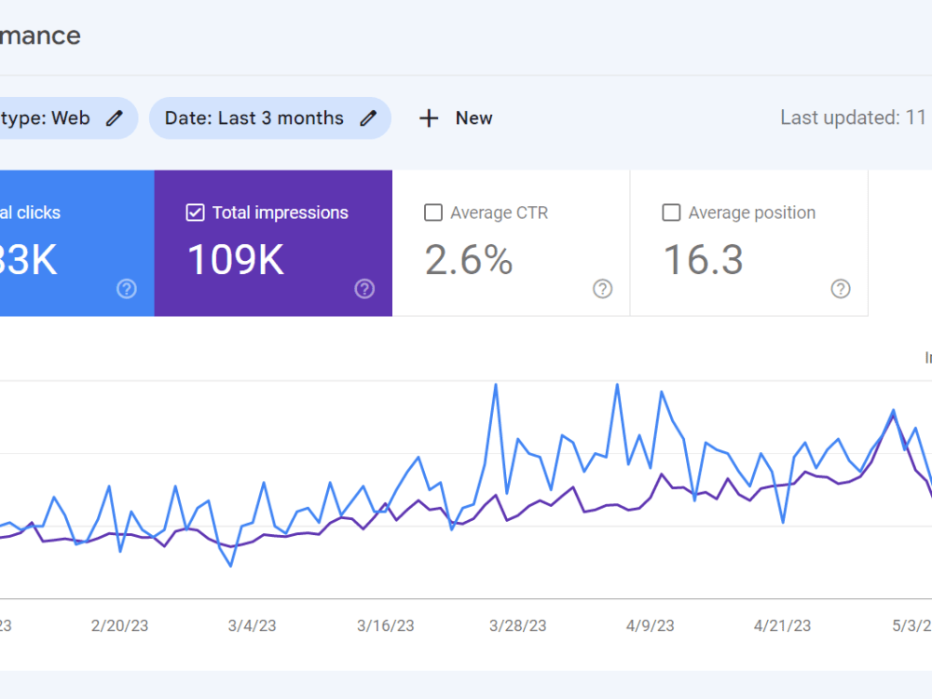Screen dimensions: 932x699
Task: Click the 4/9/23 axis date label
Action: (651, 625)
